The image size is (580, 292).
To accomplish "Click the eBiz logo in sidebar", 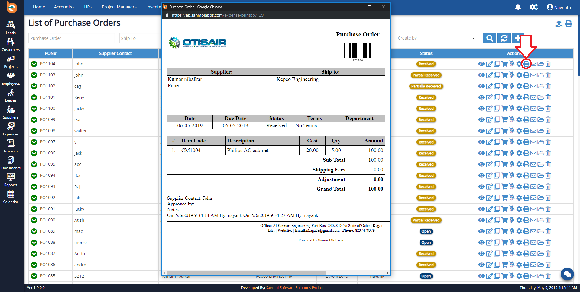I will tap(12, 8).
